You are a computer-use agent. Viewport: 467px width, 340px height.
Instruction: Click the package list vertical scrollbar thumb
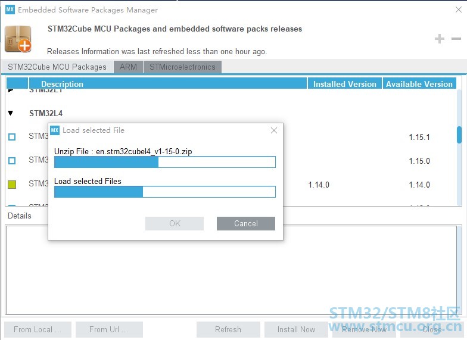point(459,135)
